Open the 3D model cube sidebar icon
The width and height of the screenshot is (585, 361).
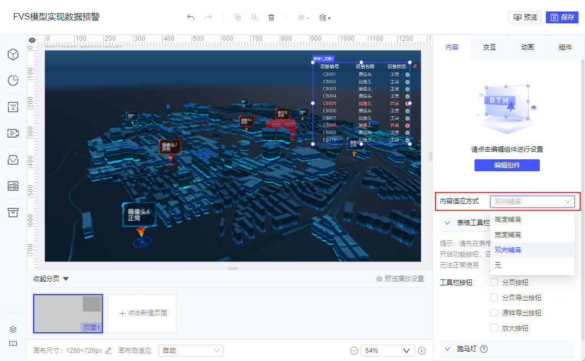[x=13, y=54]
